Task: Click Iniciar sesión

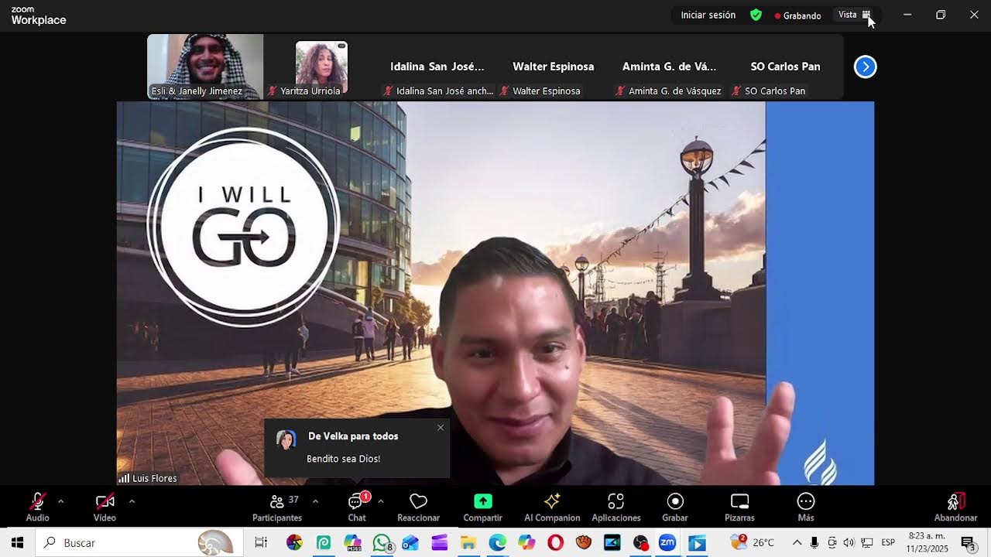Action: [x=708, y=15]
